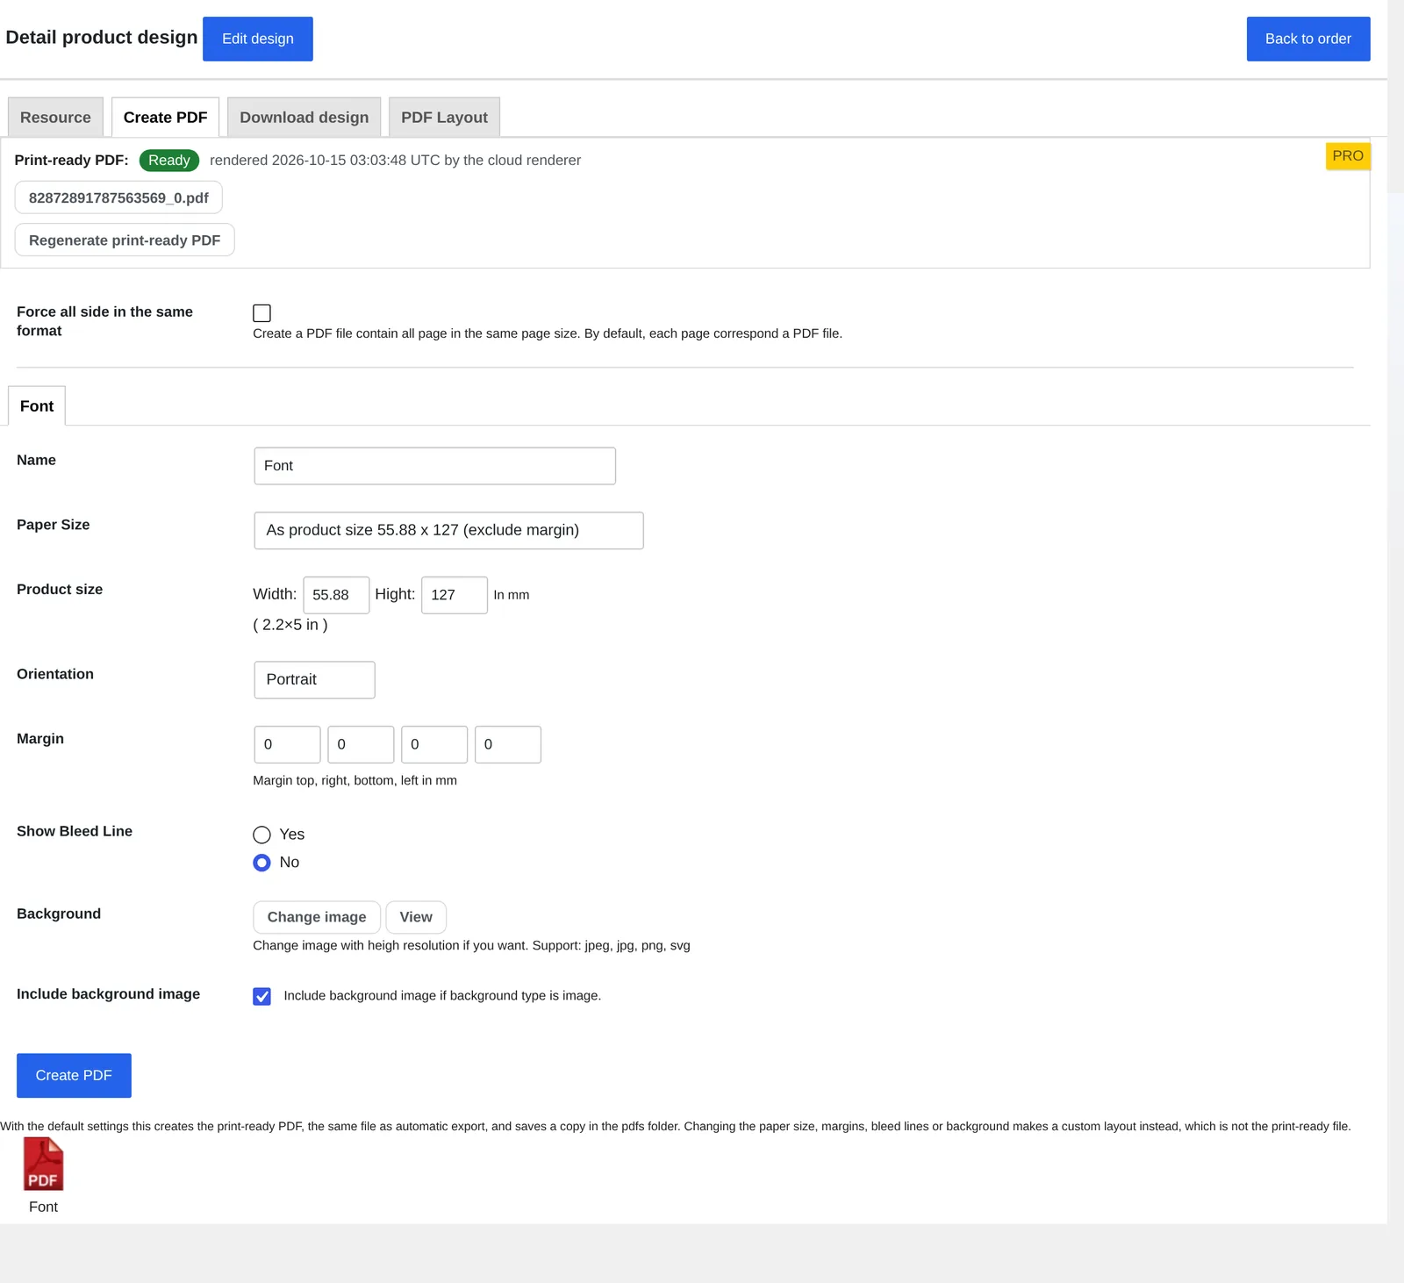Go Back to order
Image resolution: width=1404 pixels, height=1283 pixels.
[1307, 39]
